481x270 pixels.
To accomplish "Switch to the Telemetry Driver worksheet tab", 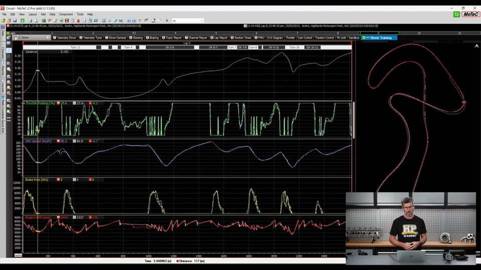I will [x=65, y=37].
